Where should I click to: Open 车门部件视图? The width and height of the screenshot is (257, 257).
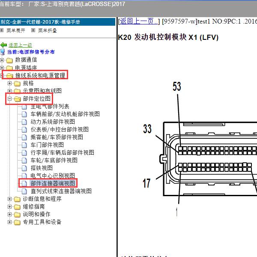pos(47,145)
